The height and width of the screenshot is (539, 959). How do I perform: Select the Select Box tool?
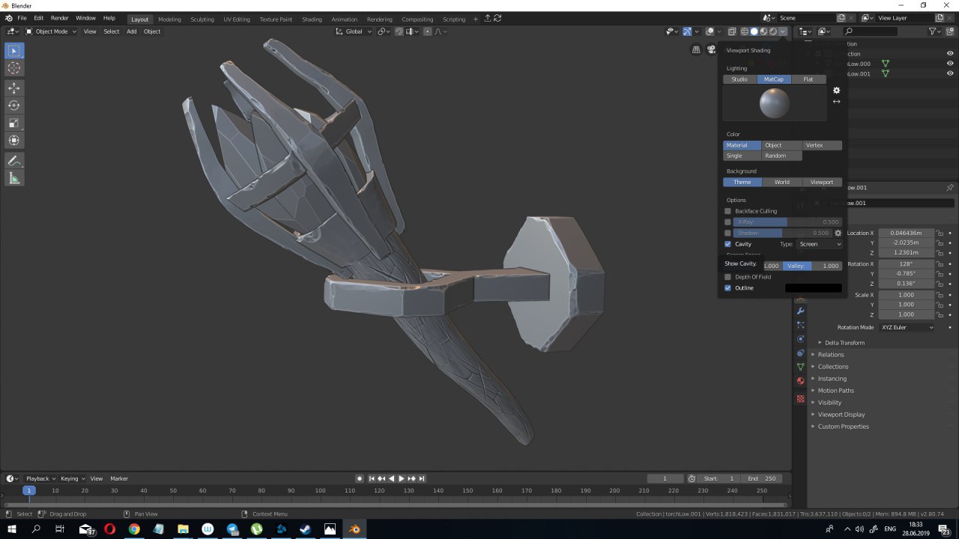(14, 51)
